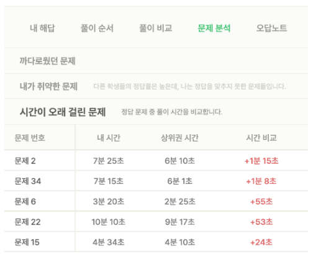The image size is (316, 259).
Task: Expand the 까다로웠던 문제 section
Action: coord(156,61)
